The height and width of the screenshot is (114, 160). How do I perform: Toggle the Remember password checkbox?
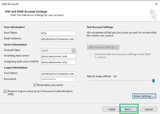[x=35, y=85]
